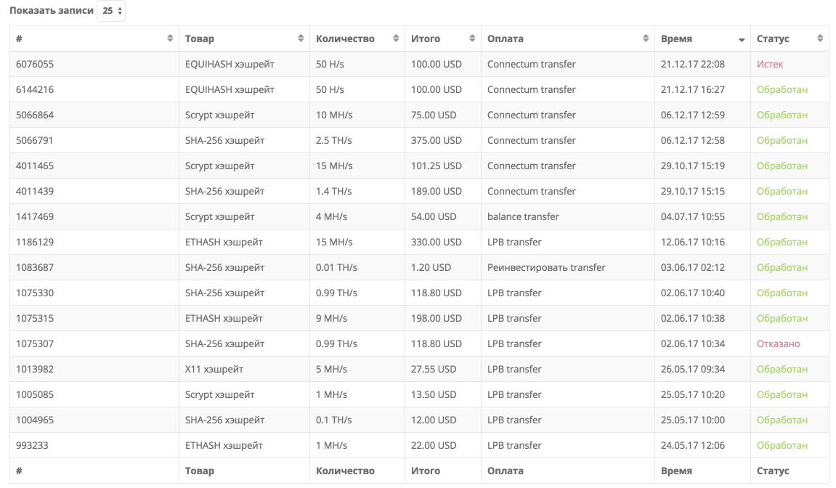Click the Товар column sort arrows
This screenshot has width=836, height=488.
click(x=301, y=38)
